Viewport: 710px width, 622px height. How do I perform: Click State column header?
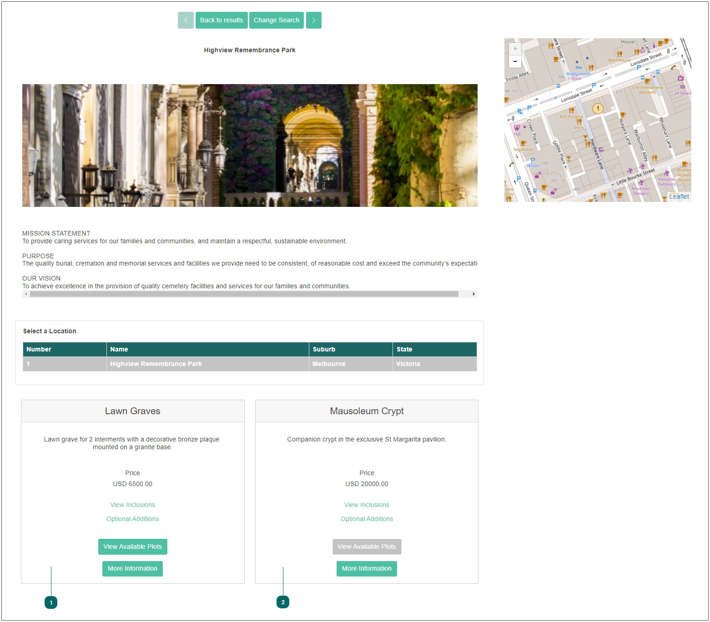435,349
